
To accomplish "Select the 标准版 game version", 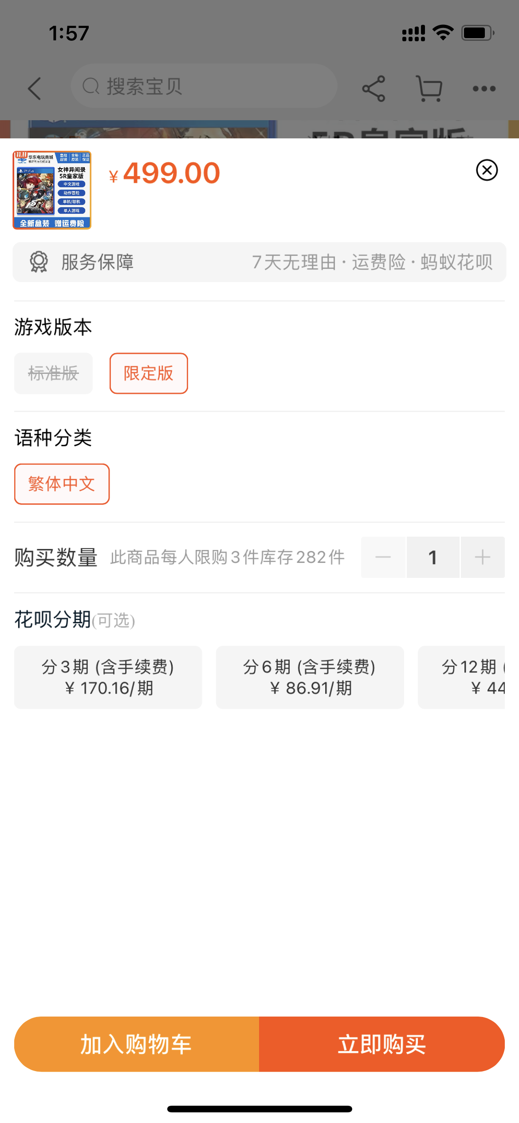I will click(53, 373).
